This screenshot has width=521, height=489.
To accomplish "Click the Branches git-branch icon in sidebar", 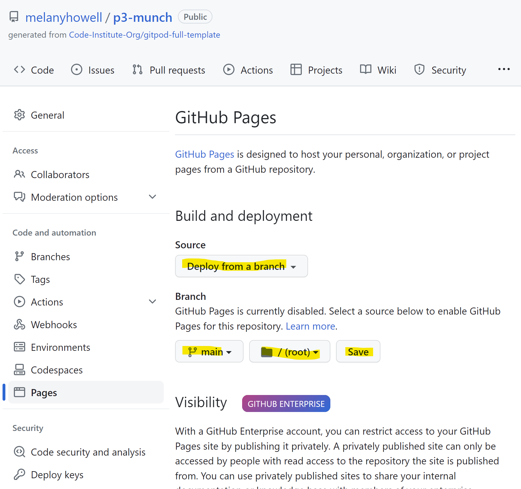I will [x=19, y=257].
